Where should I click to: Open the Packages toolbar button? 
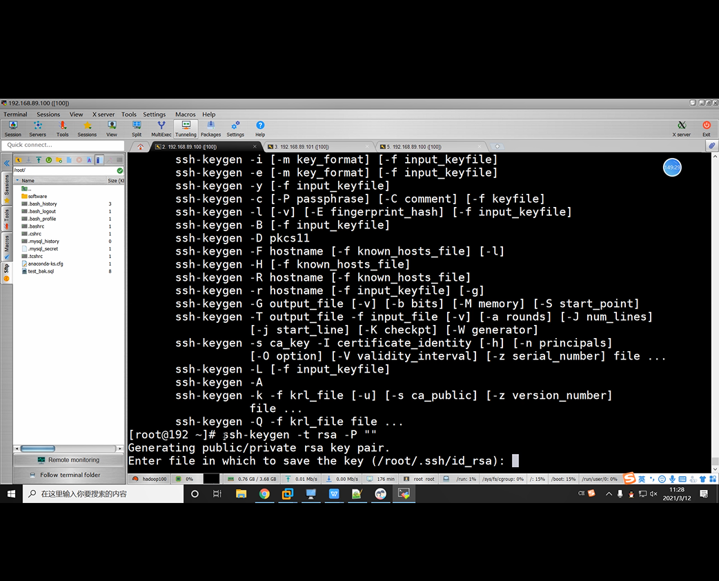(210, 128)
